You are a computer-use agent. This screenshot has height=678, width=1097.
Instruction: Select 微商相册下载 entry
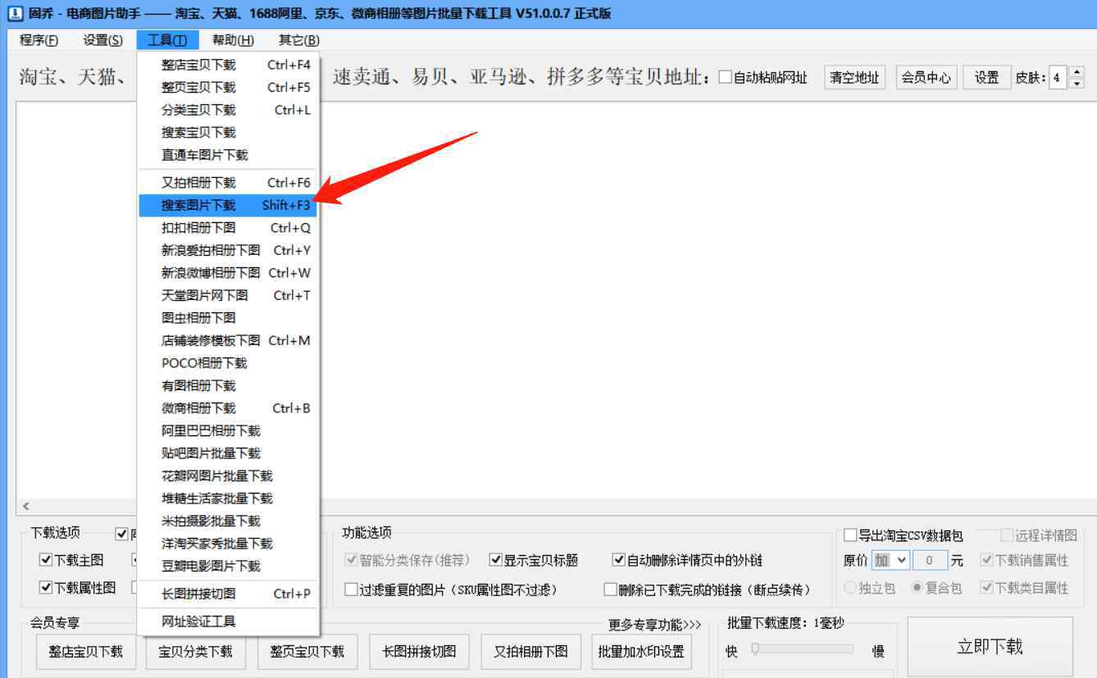[228, 408]
